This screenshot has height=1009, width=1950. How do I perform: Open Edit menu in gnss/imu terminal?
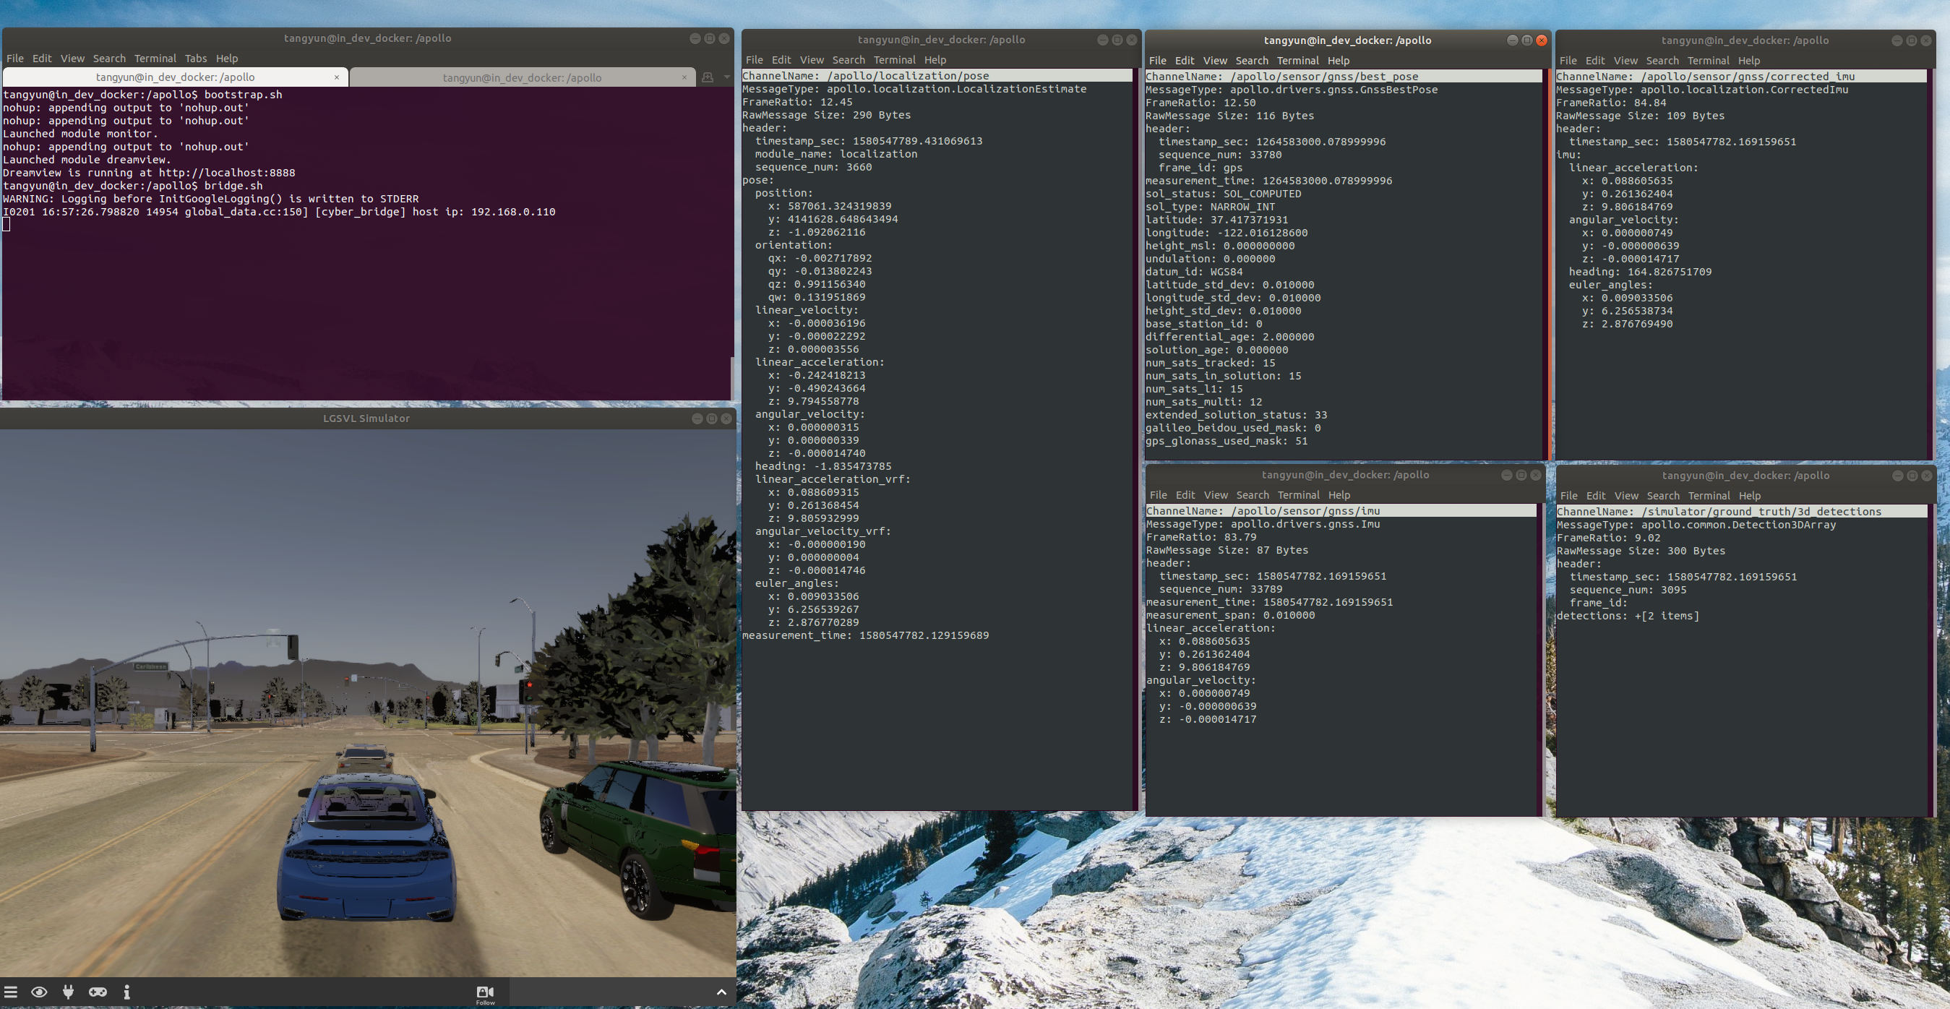point(1186,495)
